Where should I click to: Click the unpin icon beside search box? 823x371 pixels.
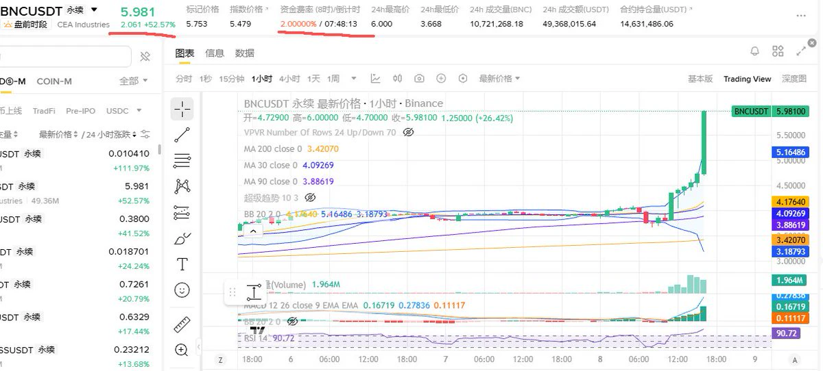(145, 56)
